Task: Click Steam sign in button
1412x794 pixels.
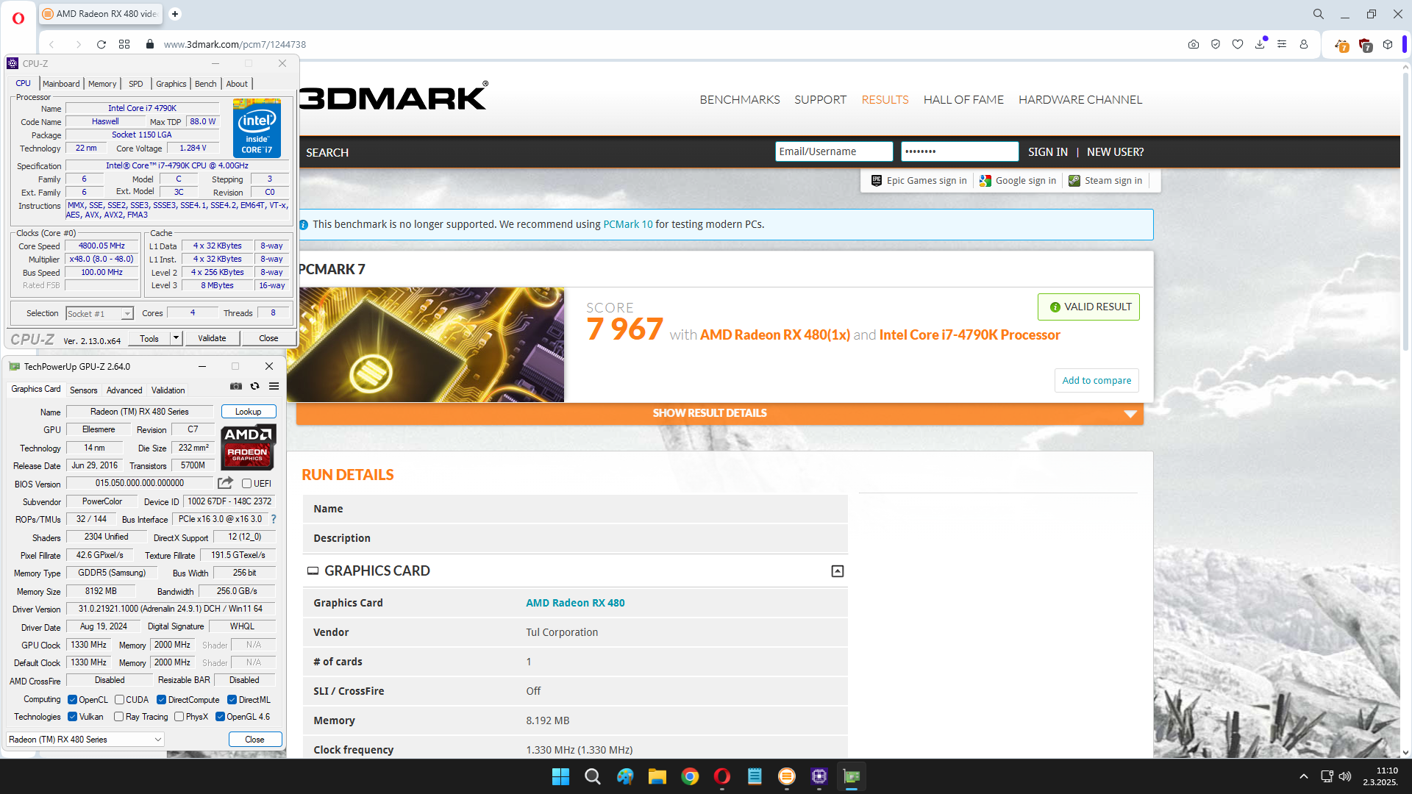Action: coord(1105,181)
